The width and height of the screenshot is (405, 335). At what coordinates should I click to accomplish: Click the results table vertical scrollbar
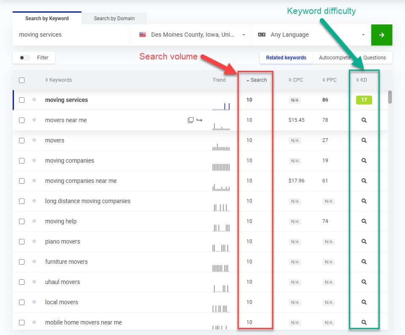tap(390, 97)
